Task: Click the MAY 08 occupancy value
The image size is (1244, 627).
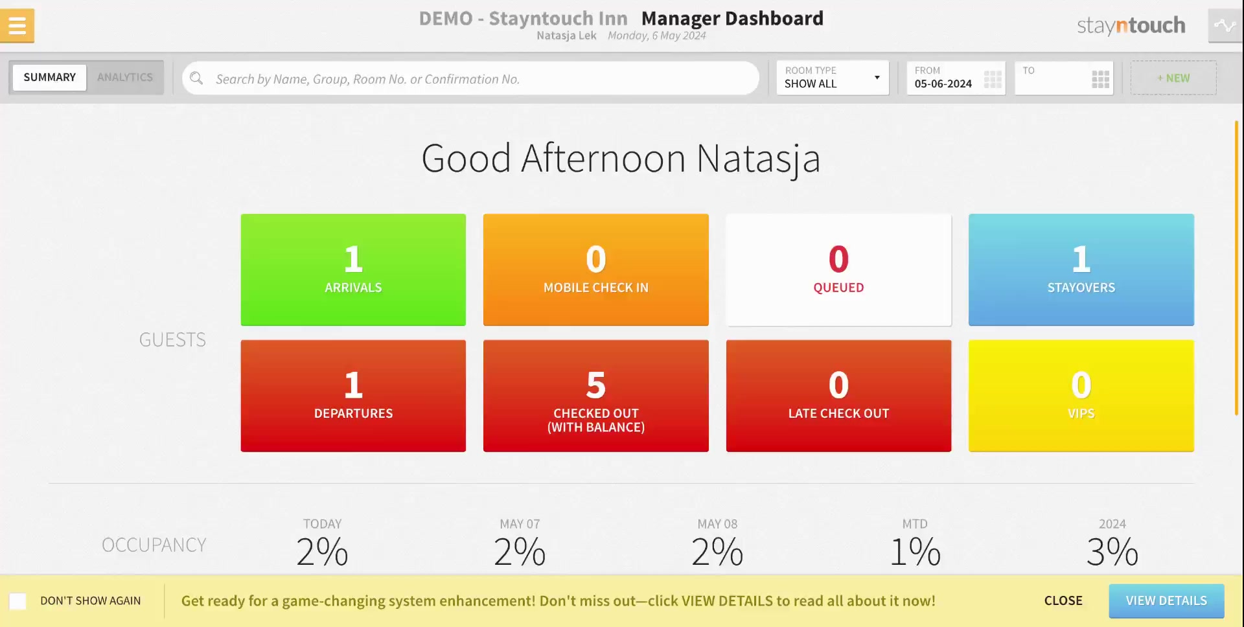Action: pyautogui.click(x=717, y=552)
